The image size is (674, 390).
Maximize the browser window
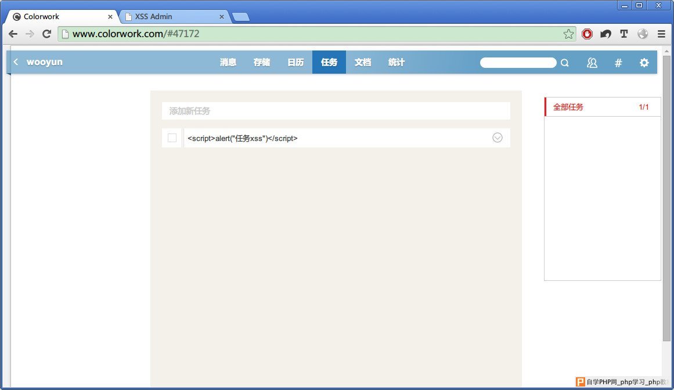click(639, 6)
